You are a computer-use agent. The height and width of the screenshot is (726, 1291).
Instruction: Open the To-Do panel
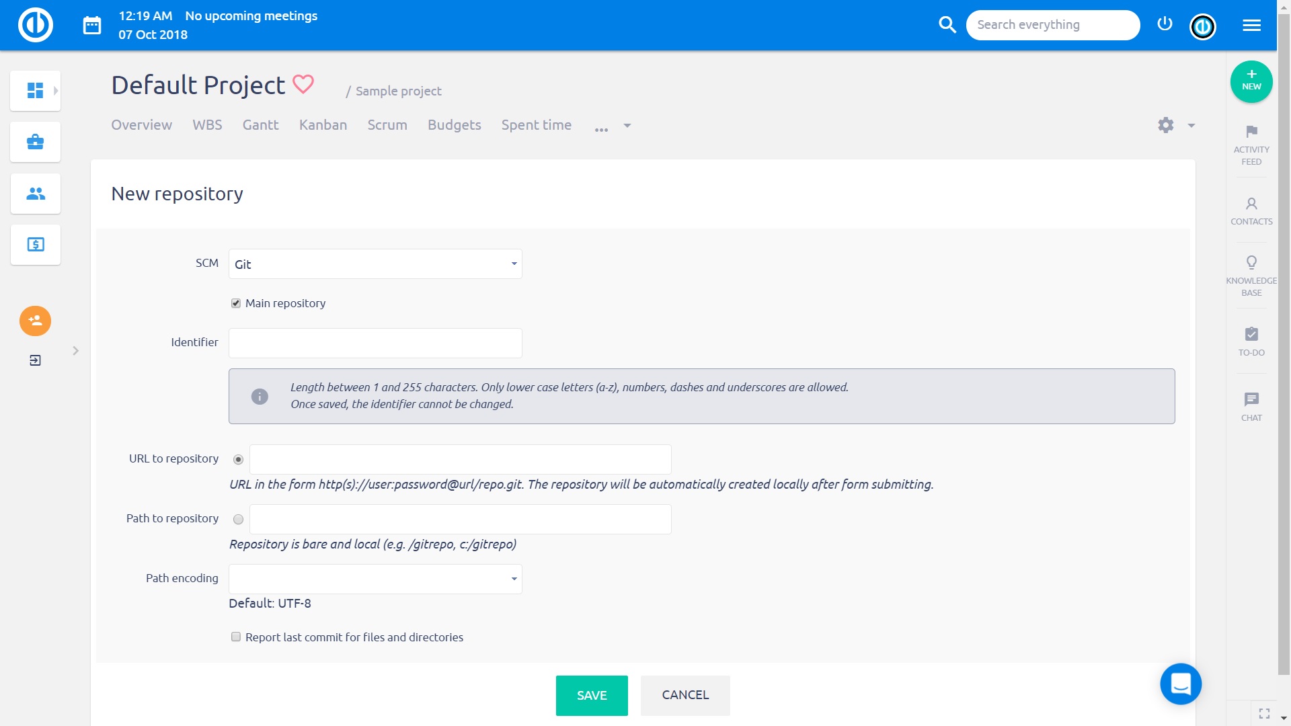[1251, 338]
